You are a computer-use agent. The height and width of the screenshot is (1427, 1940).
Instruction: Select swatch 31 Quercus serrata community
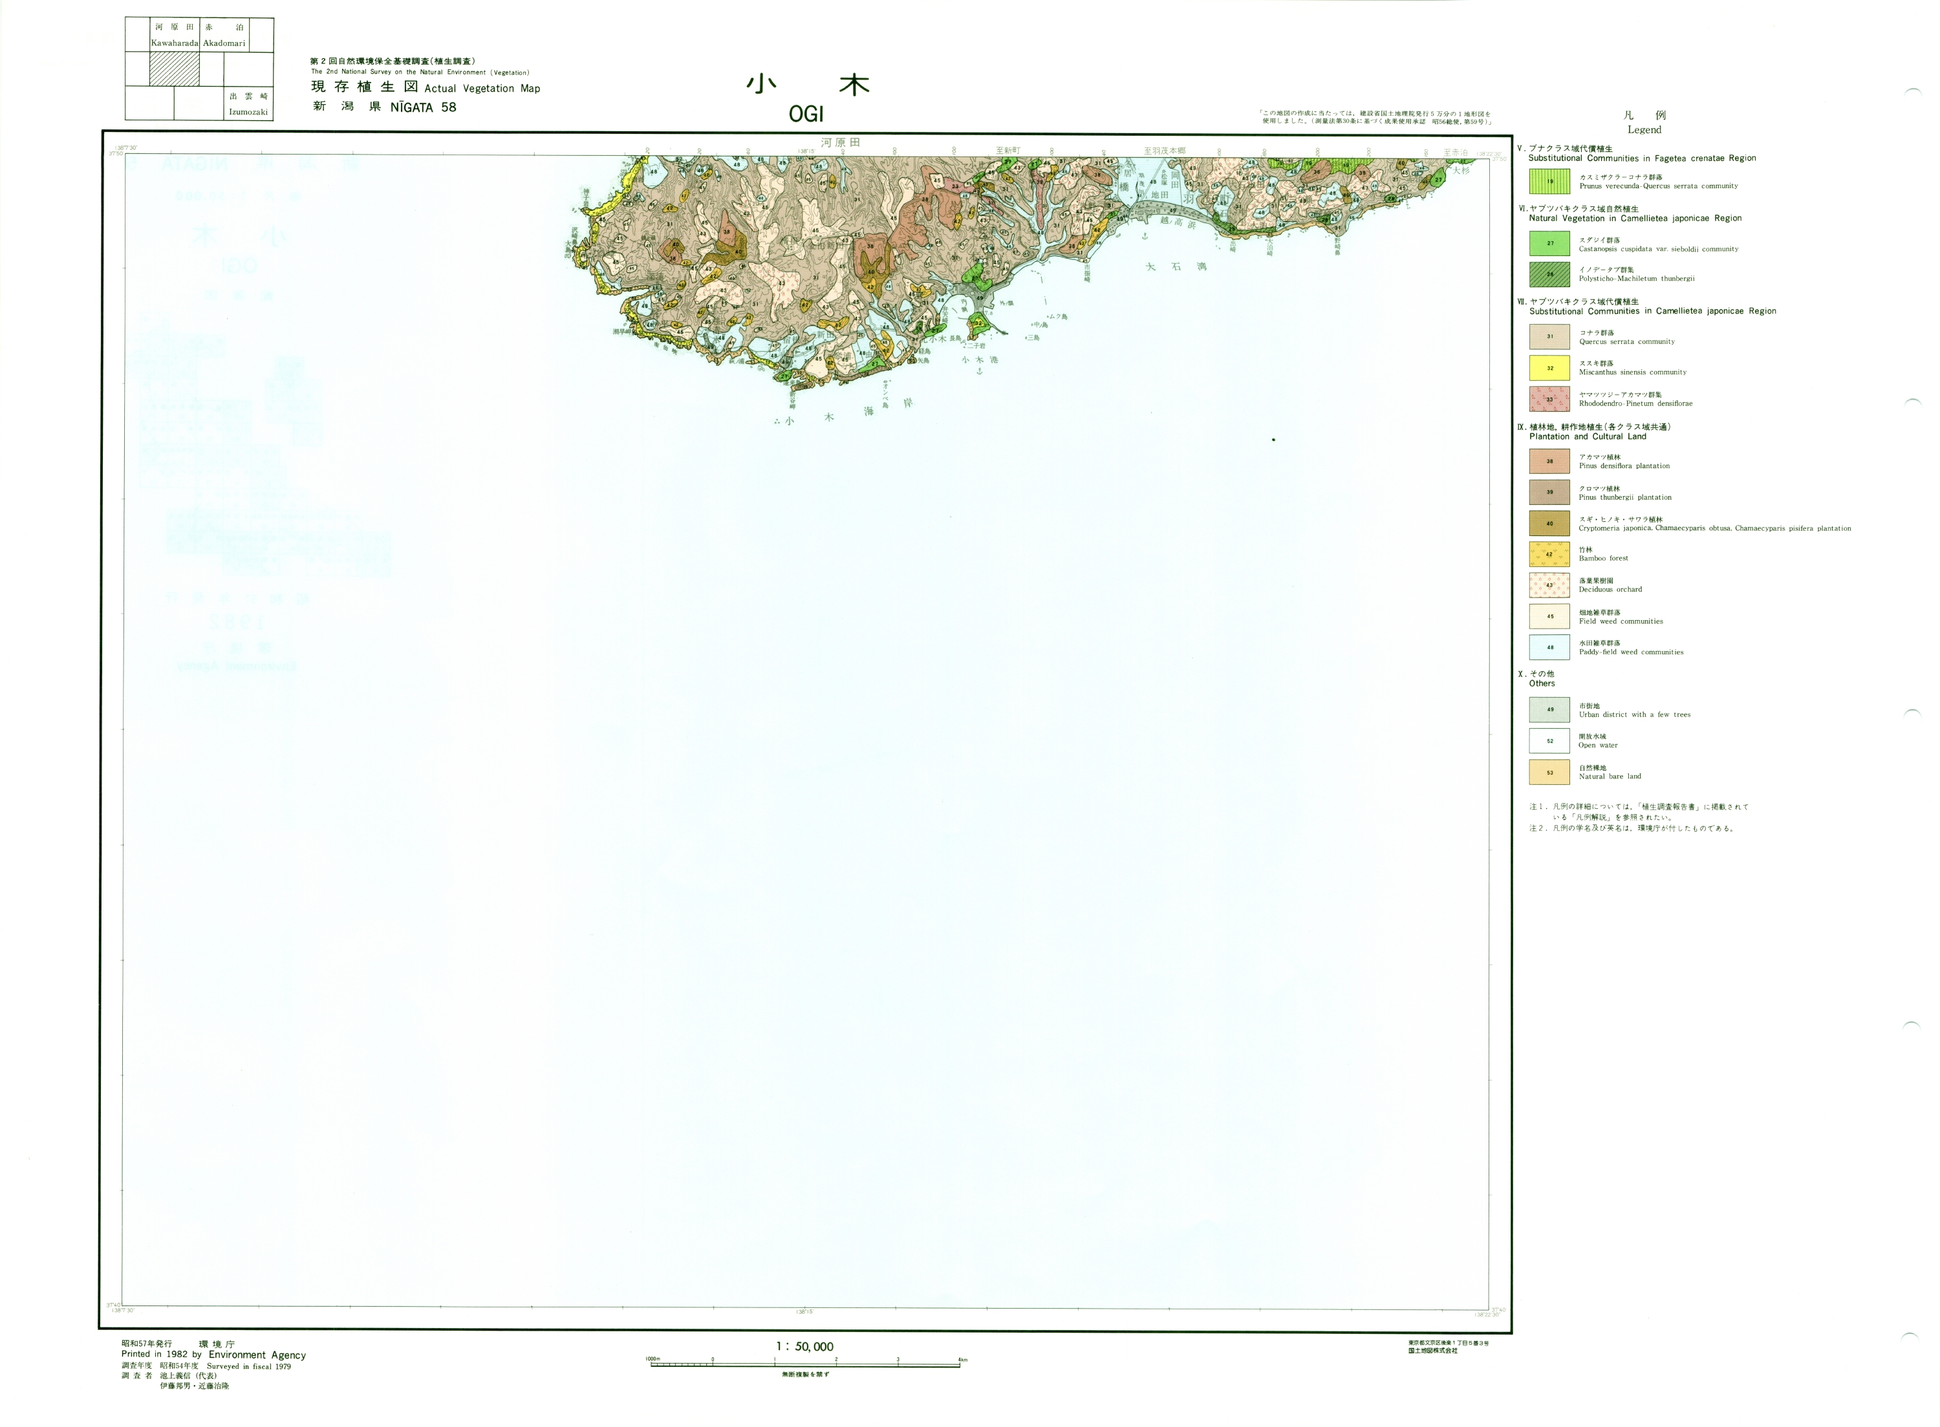tap(1549, 337)
